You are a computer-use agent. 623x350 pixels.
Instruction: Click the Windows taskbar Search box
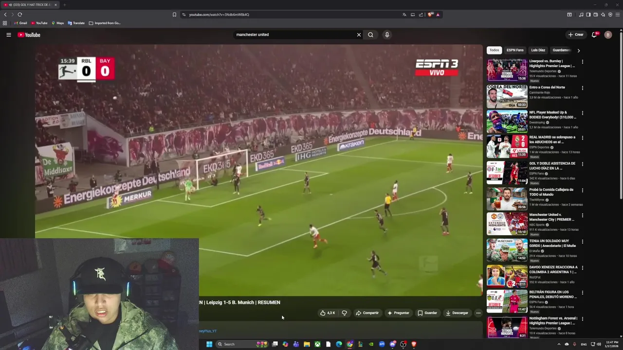(242, 344)
